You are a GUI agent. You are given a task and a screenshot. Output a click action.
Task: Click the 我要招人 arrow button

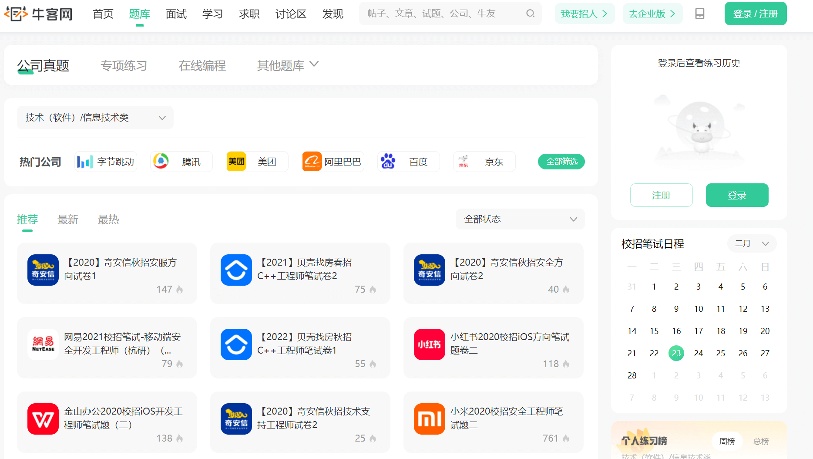click(585, 13)
